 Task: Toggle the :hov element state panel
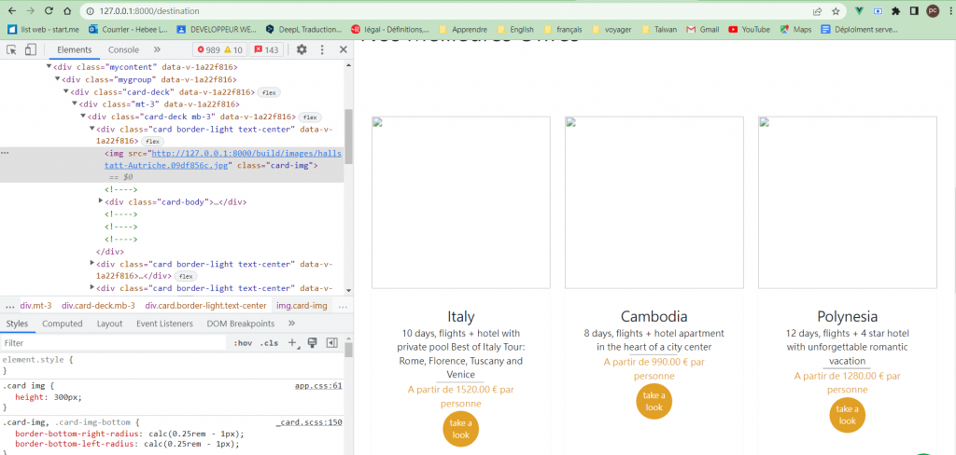coord(243,343)
